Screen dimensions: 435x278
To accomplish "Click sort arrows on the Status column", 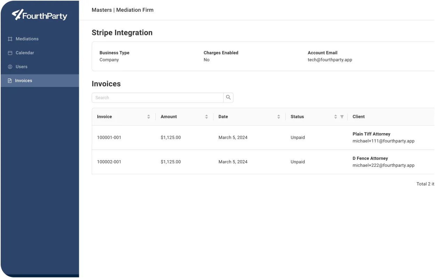I will [x=335, y=117].
